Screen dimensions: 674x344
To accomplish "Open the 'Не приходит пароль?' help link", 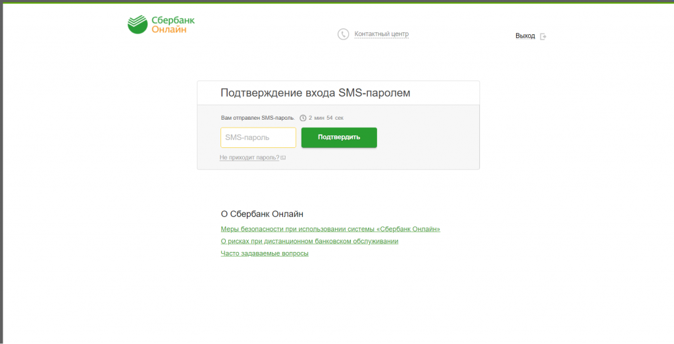I will pos(249,158).
